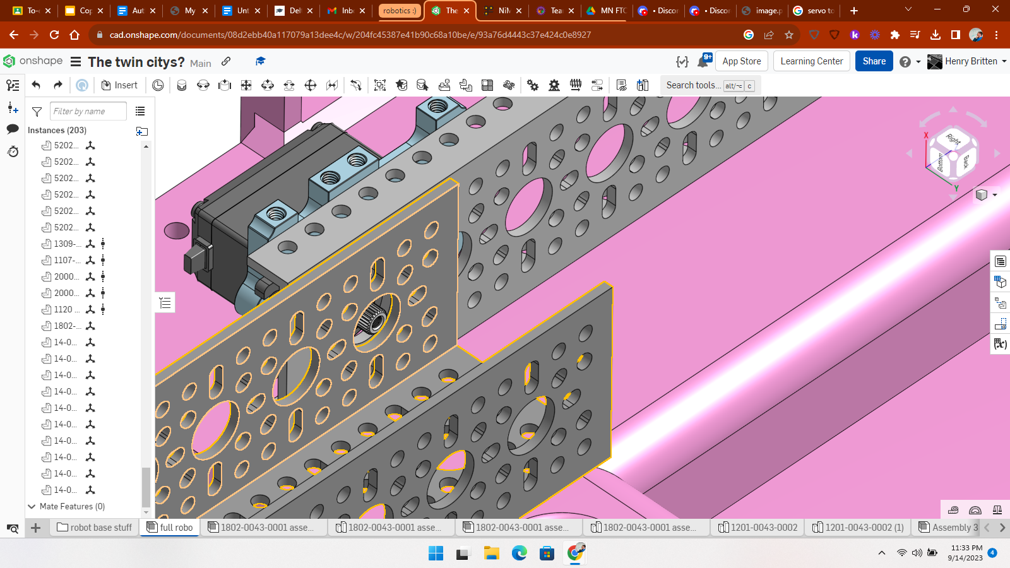This screenshot has height=568, width=1010.
Task: Open the Bill of Materials toolbar icon
Action: coord(621,85)
